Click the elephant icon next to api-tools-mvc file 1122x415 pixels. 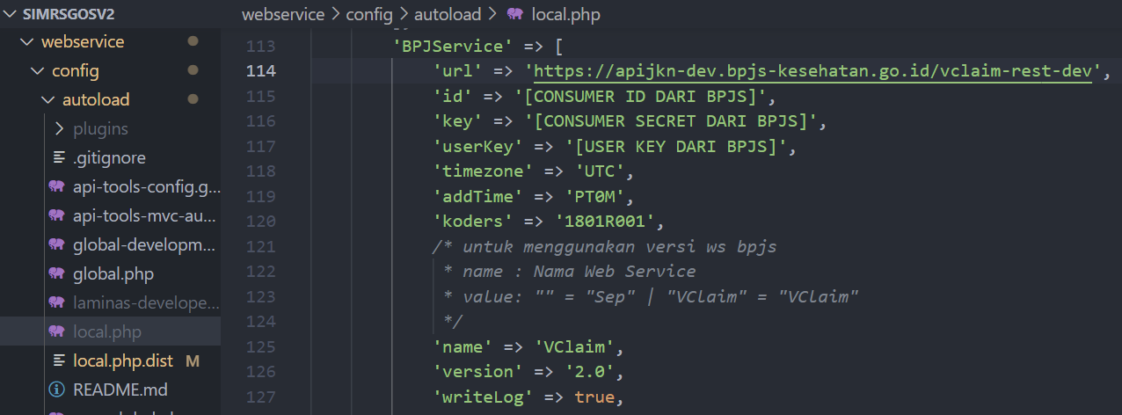pos(57,216)
